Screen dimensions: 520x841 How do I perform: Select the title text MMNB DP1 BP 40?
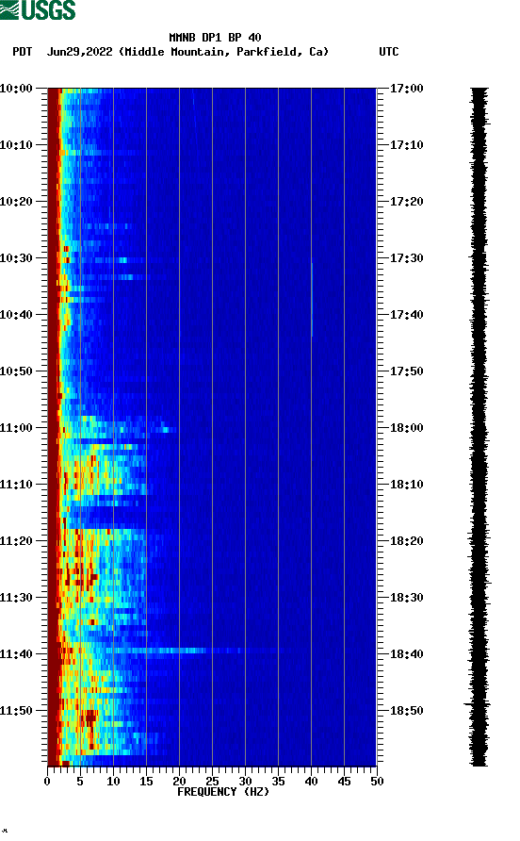[215, 38]
